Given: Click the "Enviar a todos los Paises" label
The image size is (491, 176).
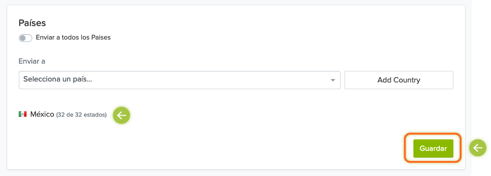Looking at the screenshot, I should [73, 38].
